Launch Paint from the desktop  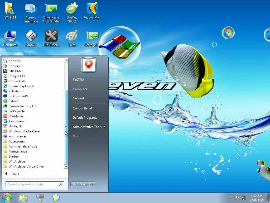tap(72, 38)
